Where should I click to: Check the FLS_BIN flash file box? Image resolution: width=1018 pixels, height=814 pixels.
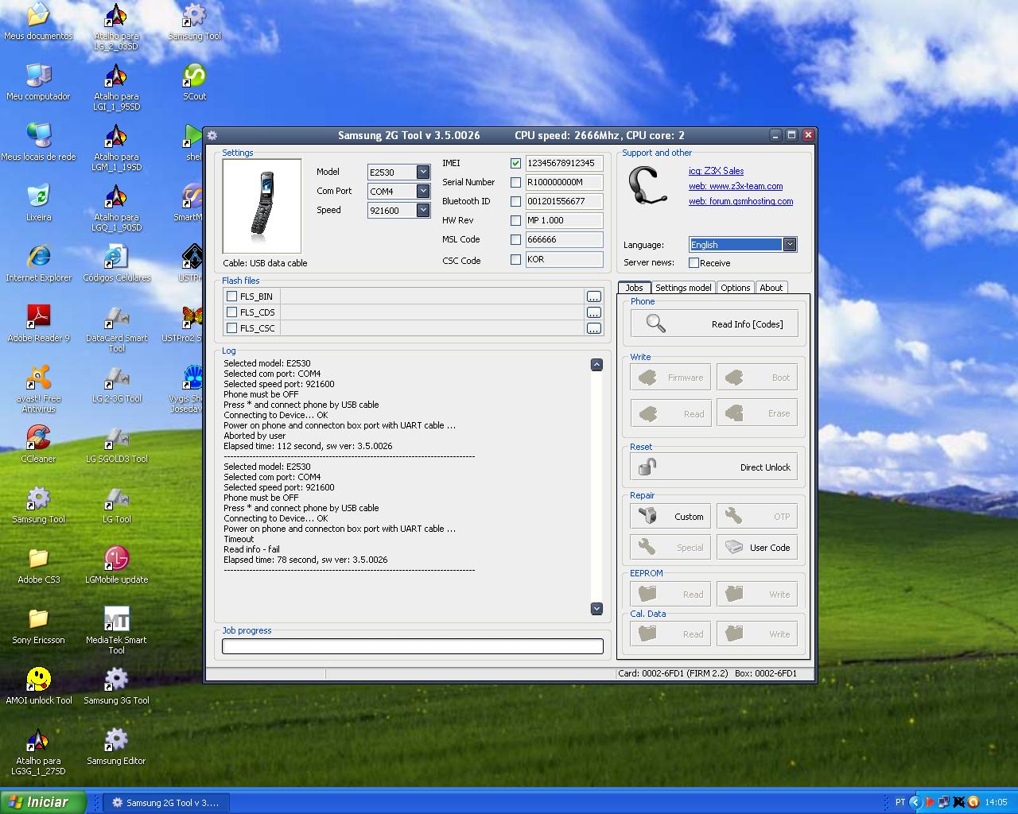pos(231,296)
